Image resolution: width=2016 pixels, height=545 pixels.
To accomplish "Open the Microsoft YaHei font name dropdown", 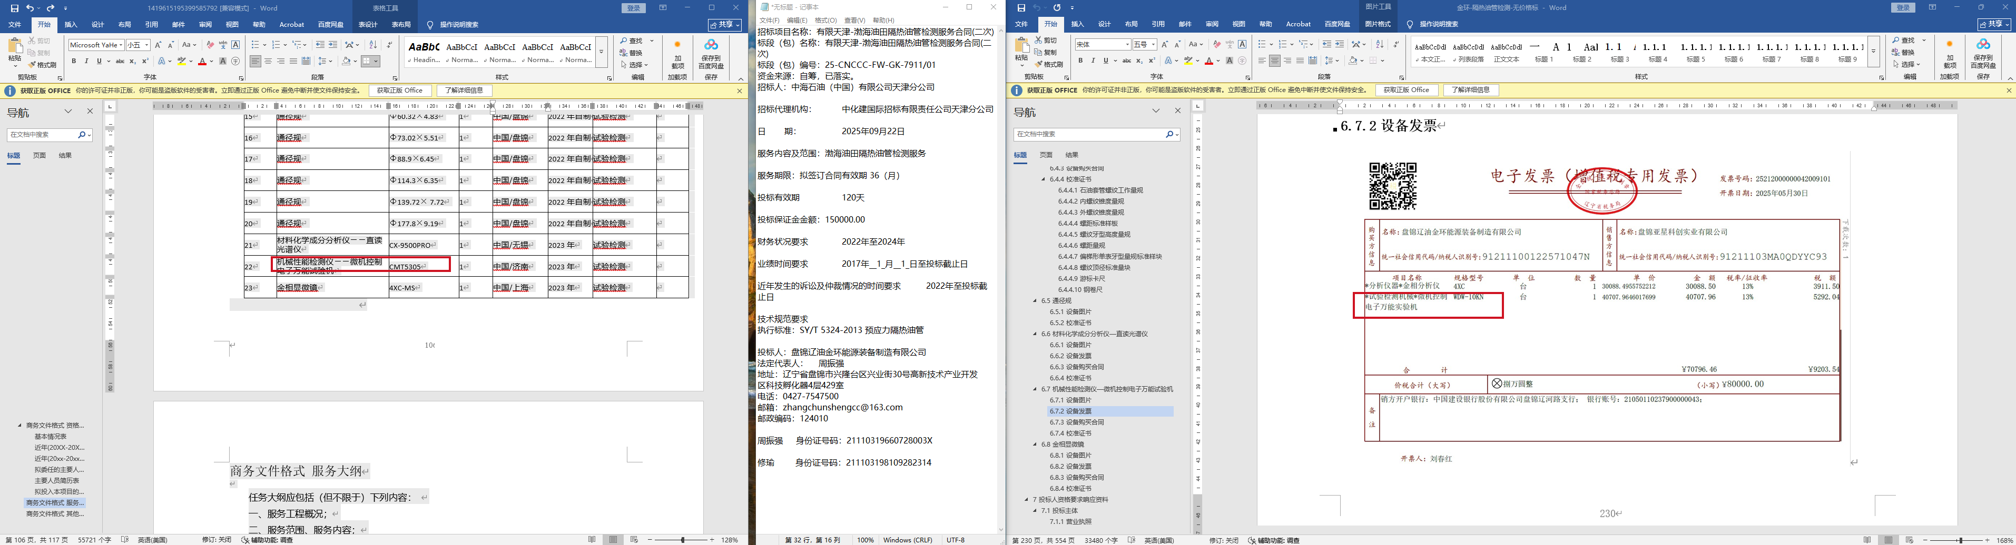I will tap(121, 45).
